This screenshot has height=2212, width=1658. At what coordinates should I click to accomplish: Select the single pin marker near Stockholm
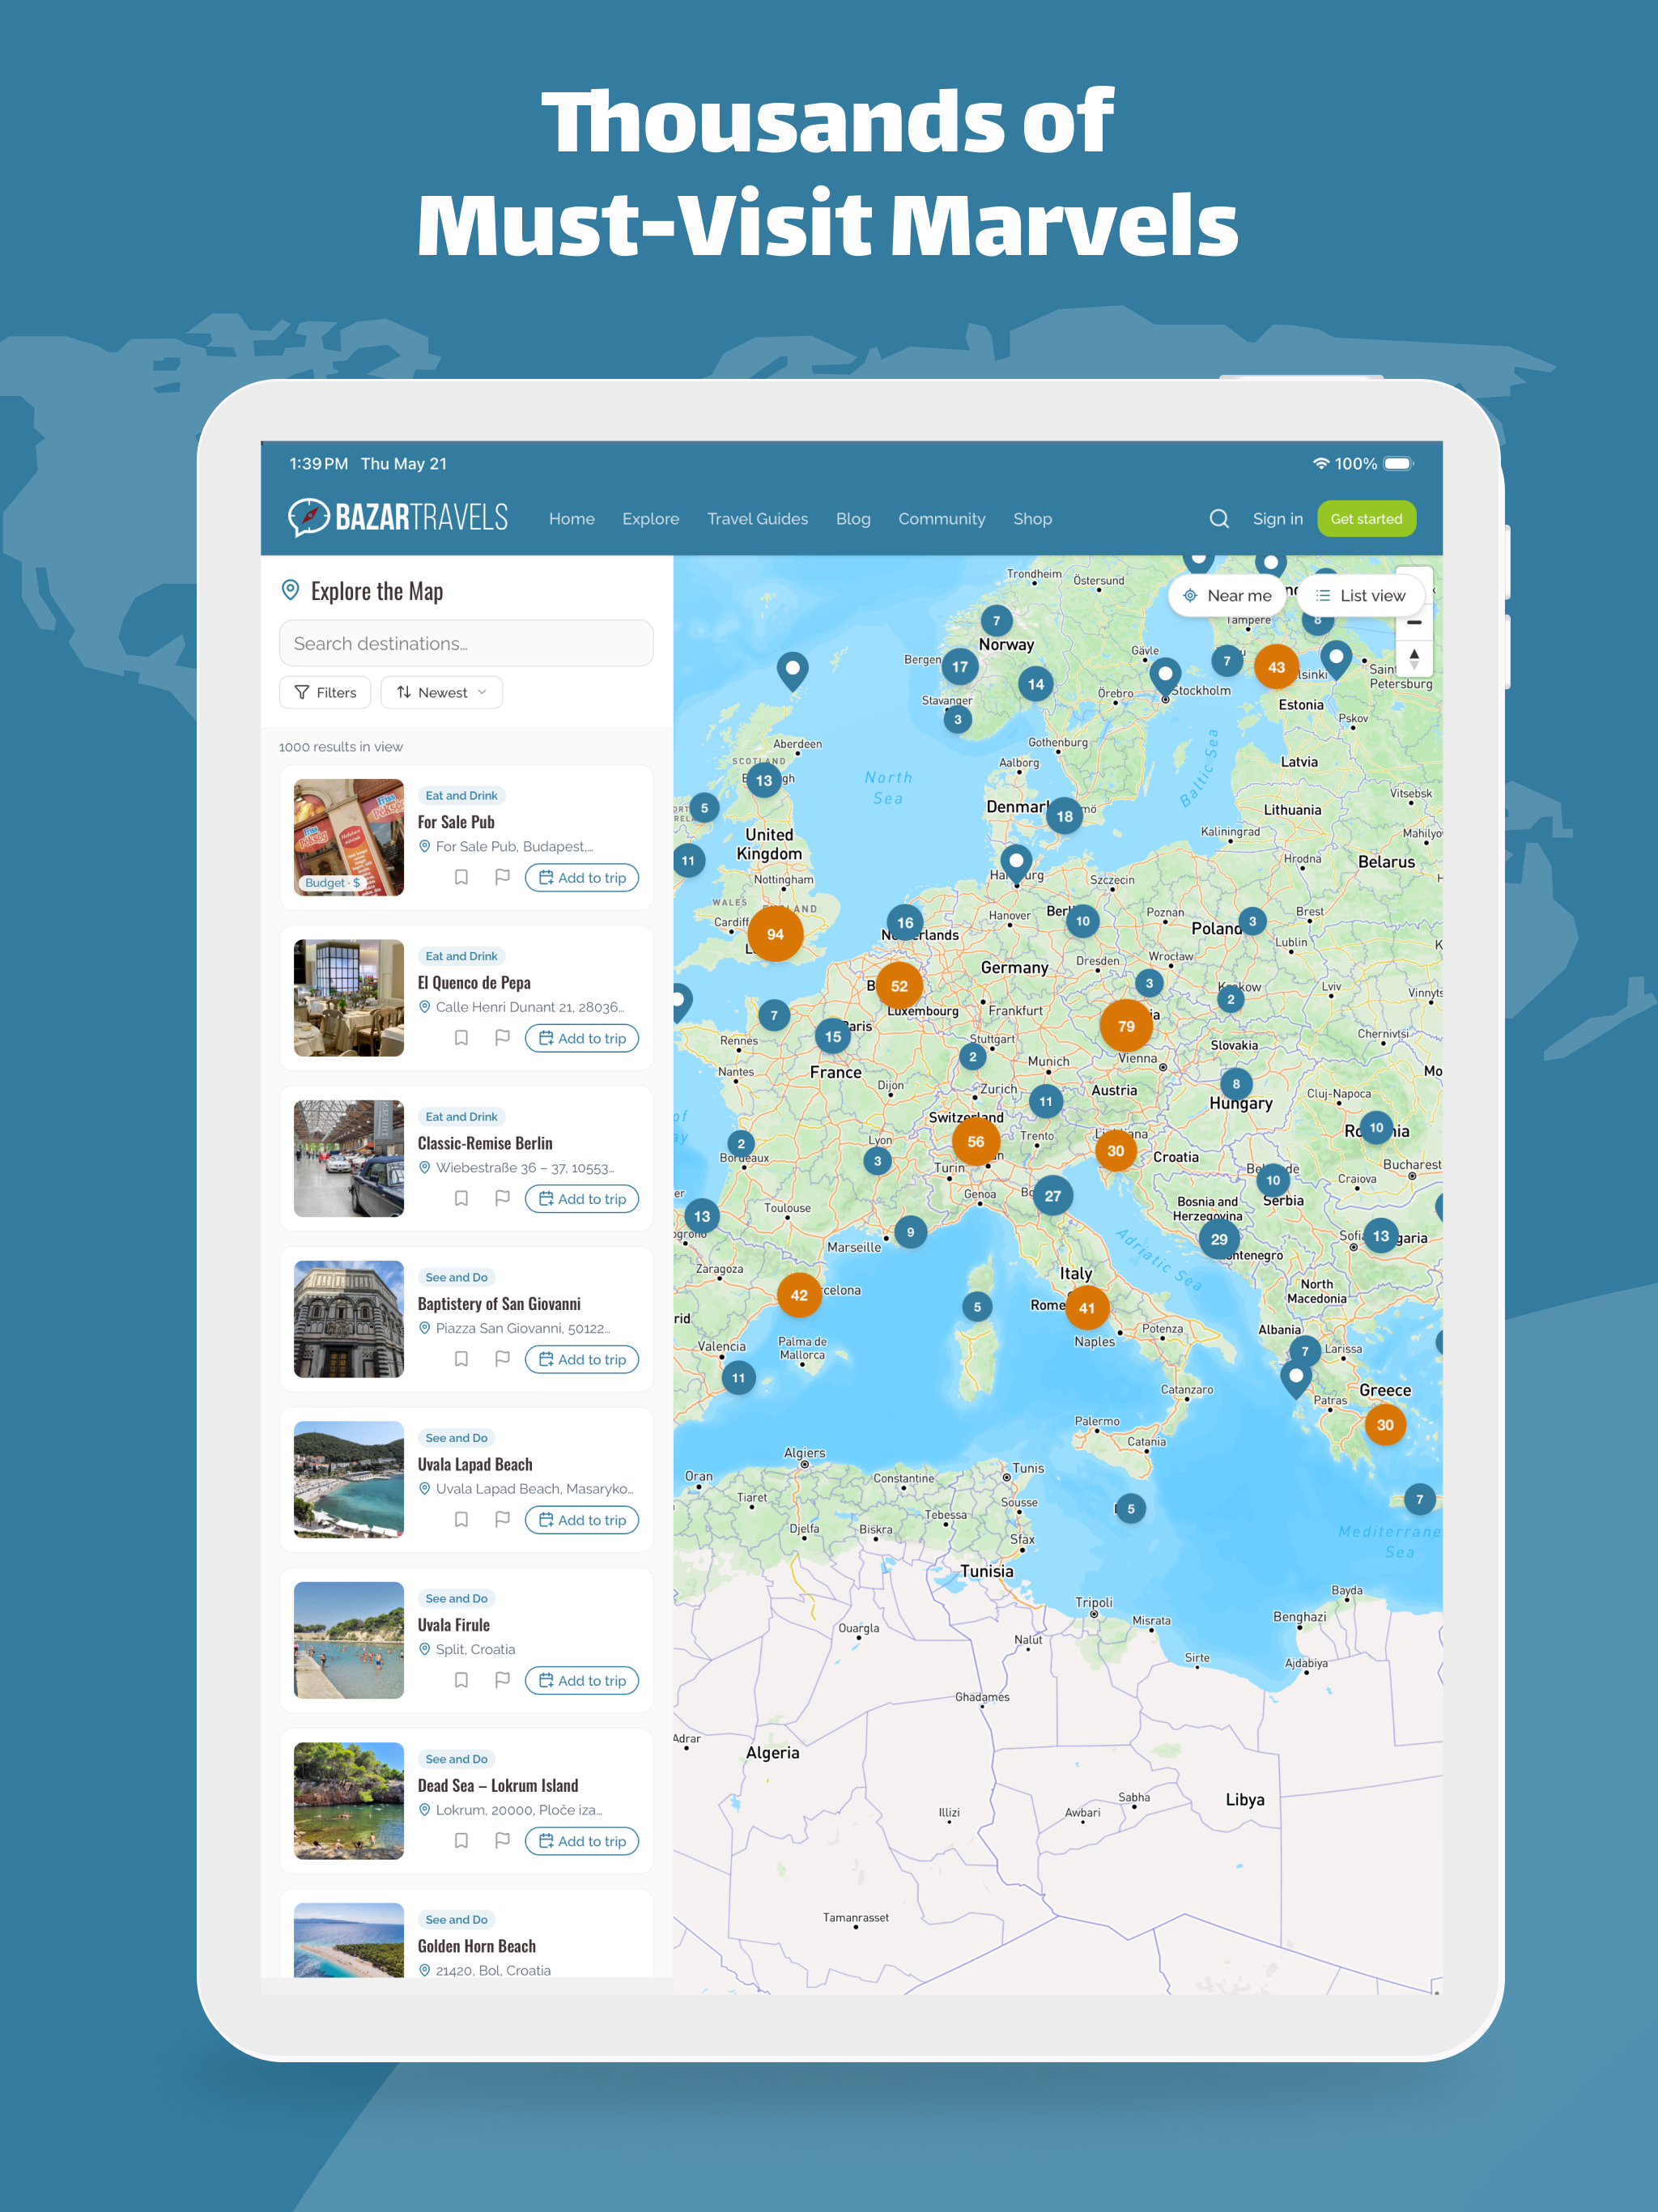[1165, 676]
